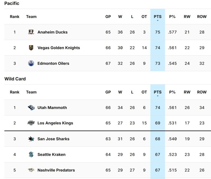Sort Pacific table by P% column
The width and height of the screenshot is (211, 179).
[x=172, y=16]
